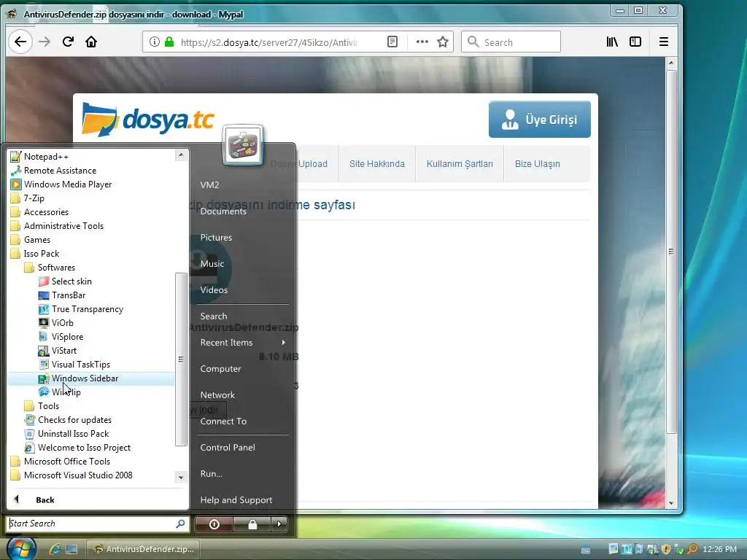Click the green secure padlock icon
The image size is (747, 560).
[169, 42]
